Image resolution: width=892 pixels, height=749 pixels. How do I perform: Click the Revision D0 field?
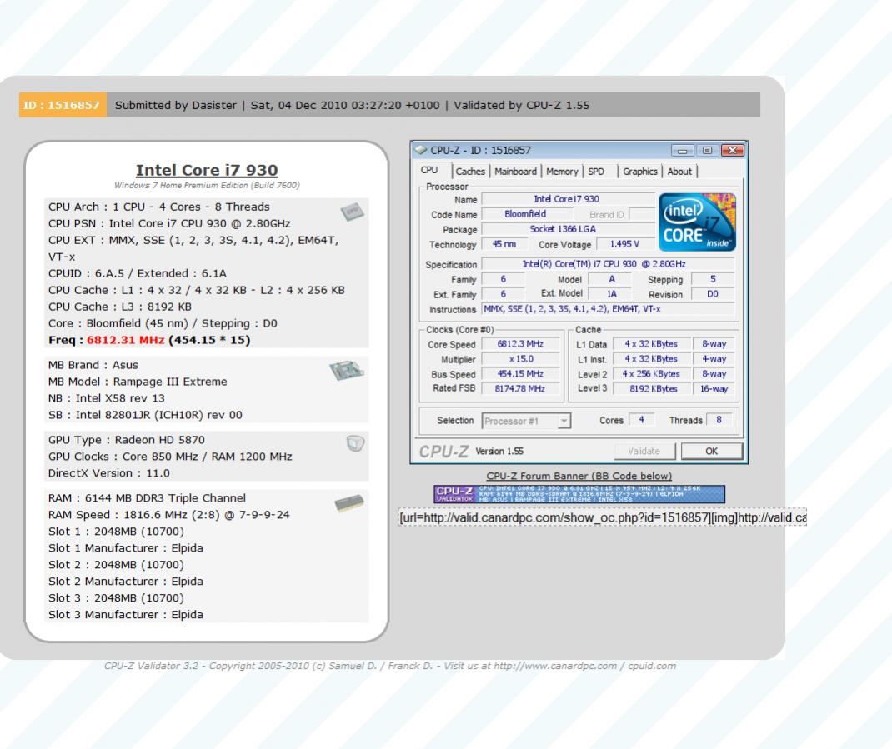(713, 294)
